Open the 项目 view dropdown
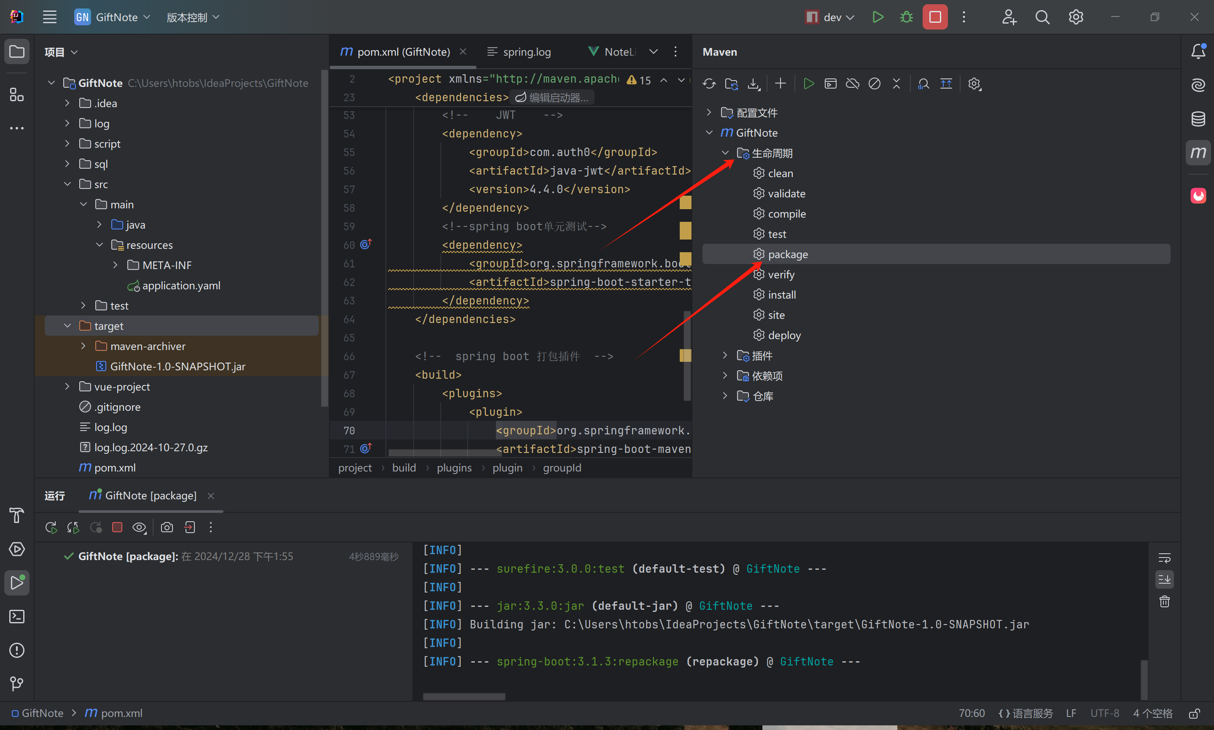Screen dimensions: 1214x730 pos(61,52)
